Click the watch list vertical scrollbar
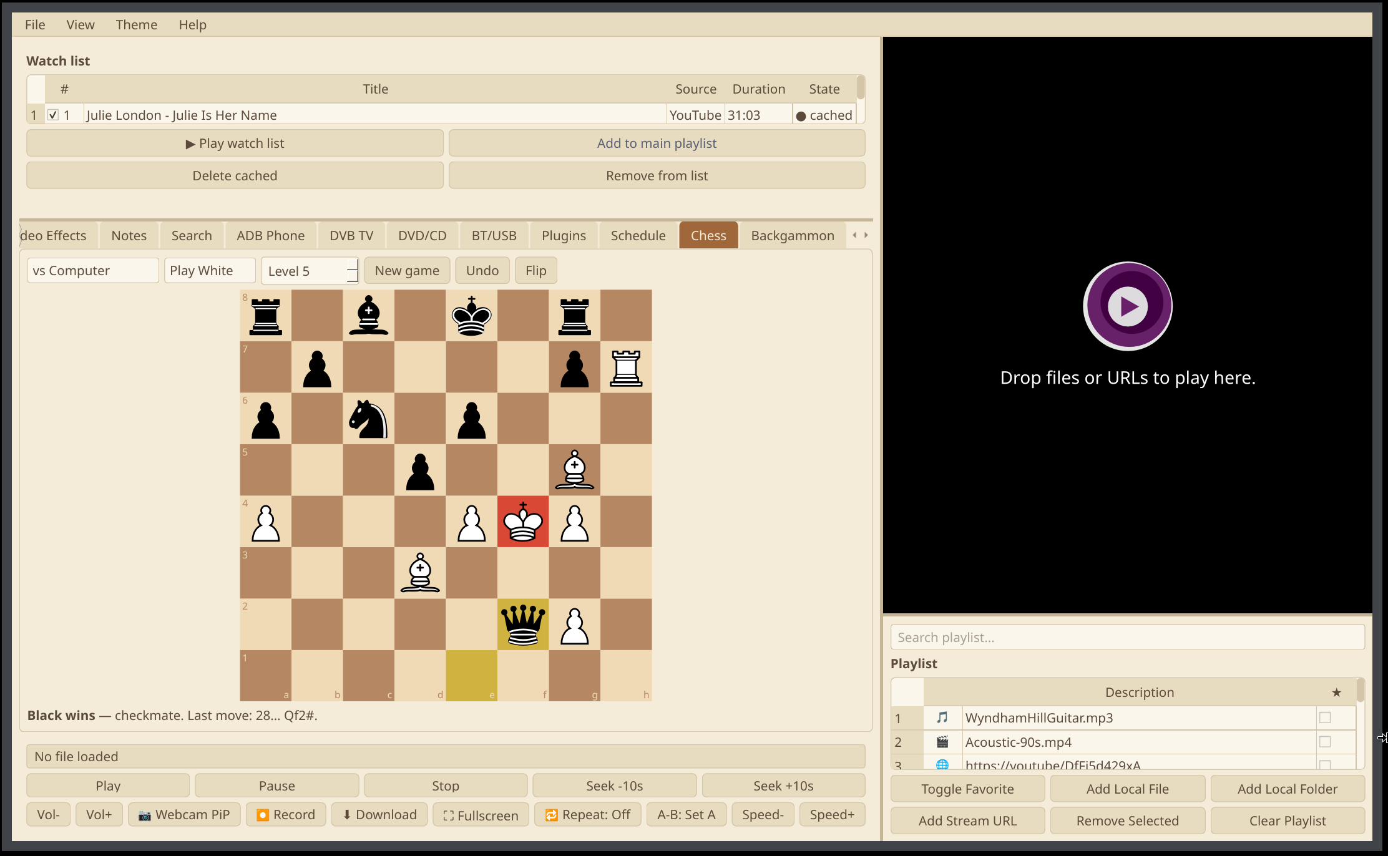1388x856 pixels. click(861, 89)
